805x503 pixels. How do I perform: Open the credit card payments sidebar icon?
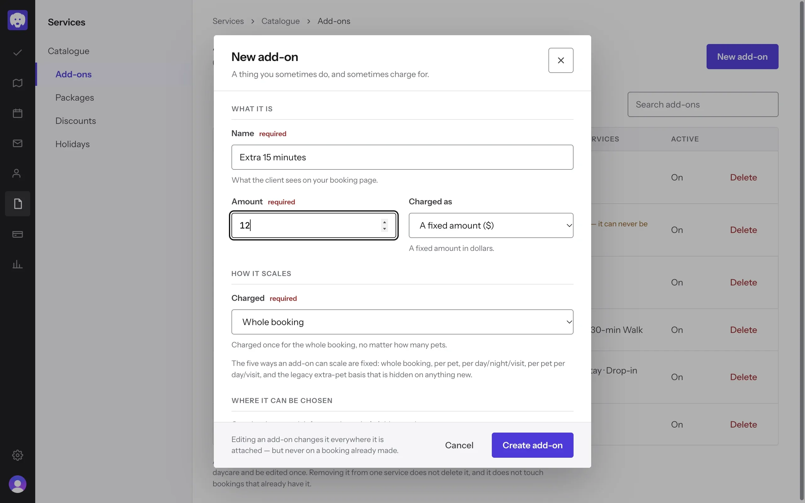coord(18,234)
